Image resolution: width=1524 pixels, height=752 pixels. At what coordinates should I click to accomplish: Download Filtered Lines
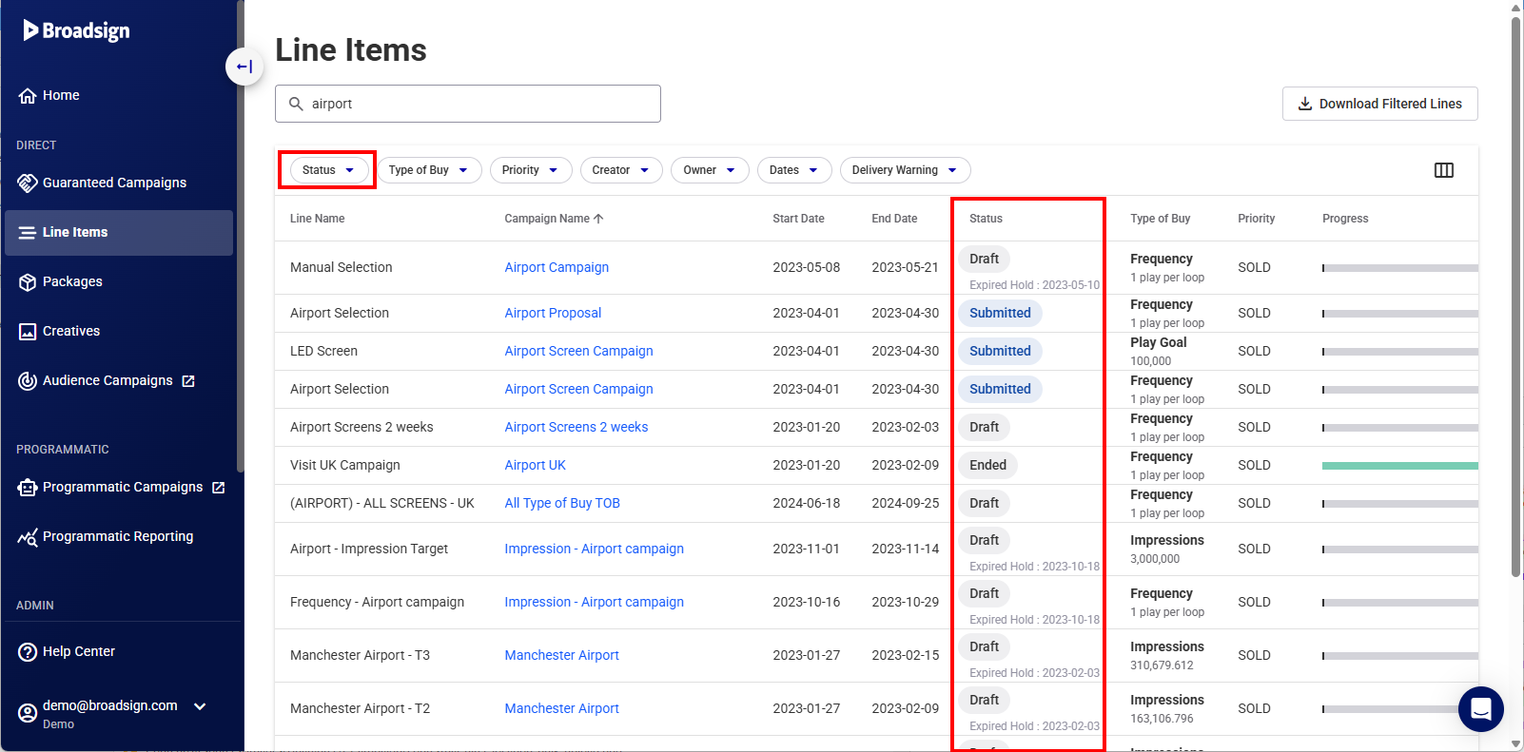point(1379,104)
